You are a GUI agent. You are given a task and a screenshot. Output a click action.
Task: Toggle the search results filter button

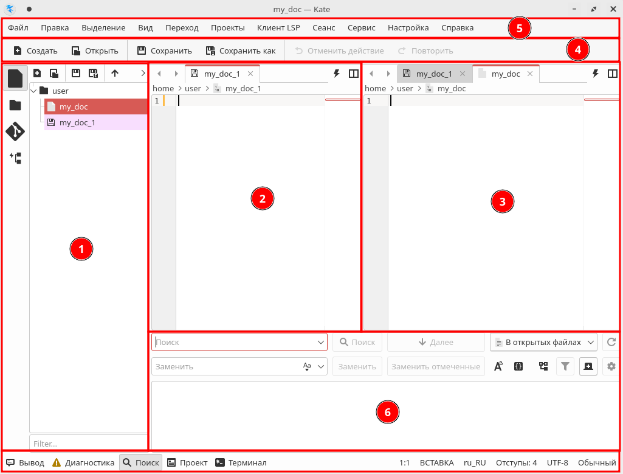[x=565, y=366]
